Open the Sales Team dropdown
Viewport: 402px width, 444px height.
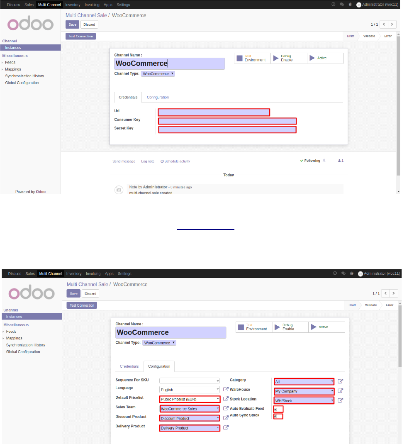190,409
